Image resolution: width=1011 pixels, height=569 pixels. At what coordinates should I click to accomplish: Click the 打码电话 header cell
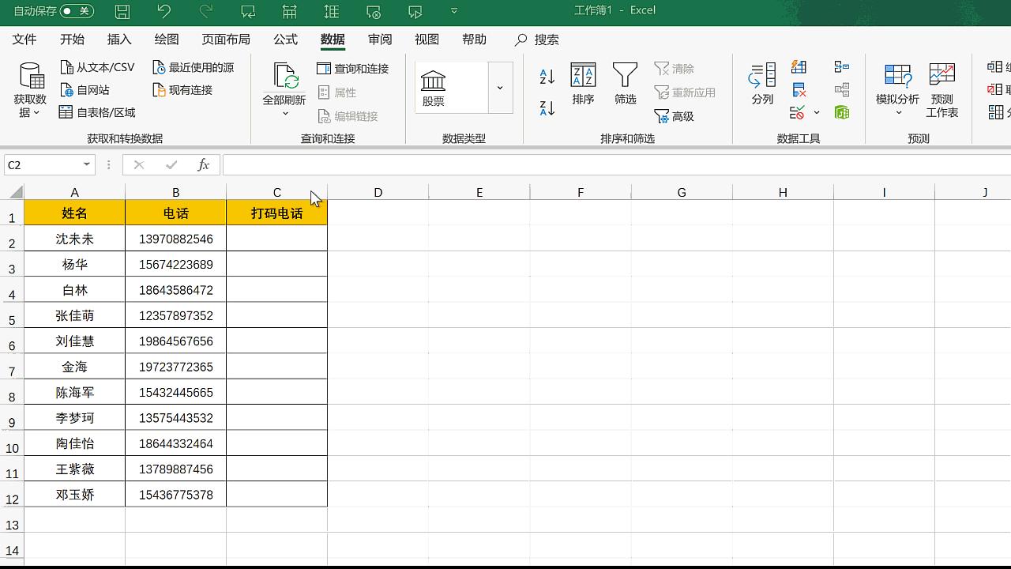(276, 213)
